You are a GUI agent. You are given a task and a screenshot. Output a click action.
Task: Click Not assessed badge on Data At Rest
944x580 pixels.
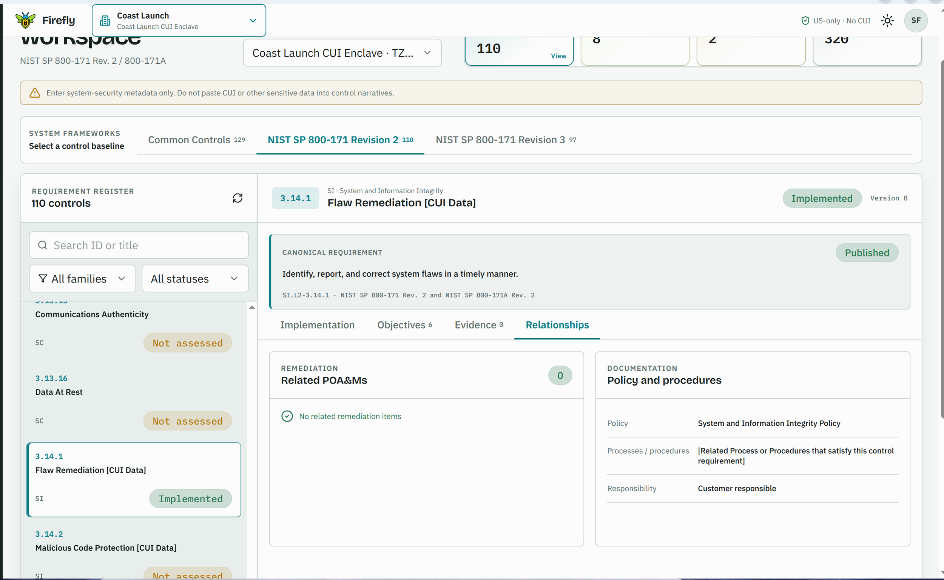[x=187, y=421]
